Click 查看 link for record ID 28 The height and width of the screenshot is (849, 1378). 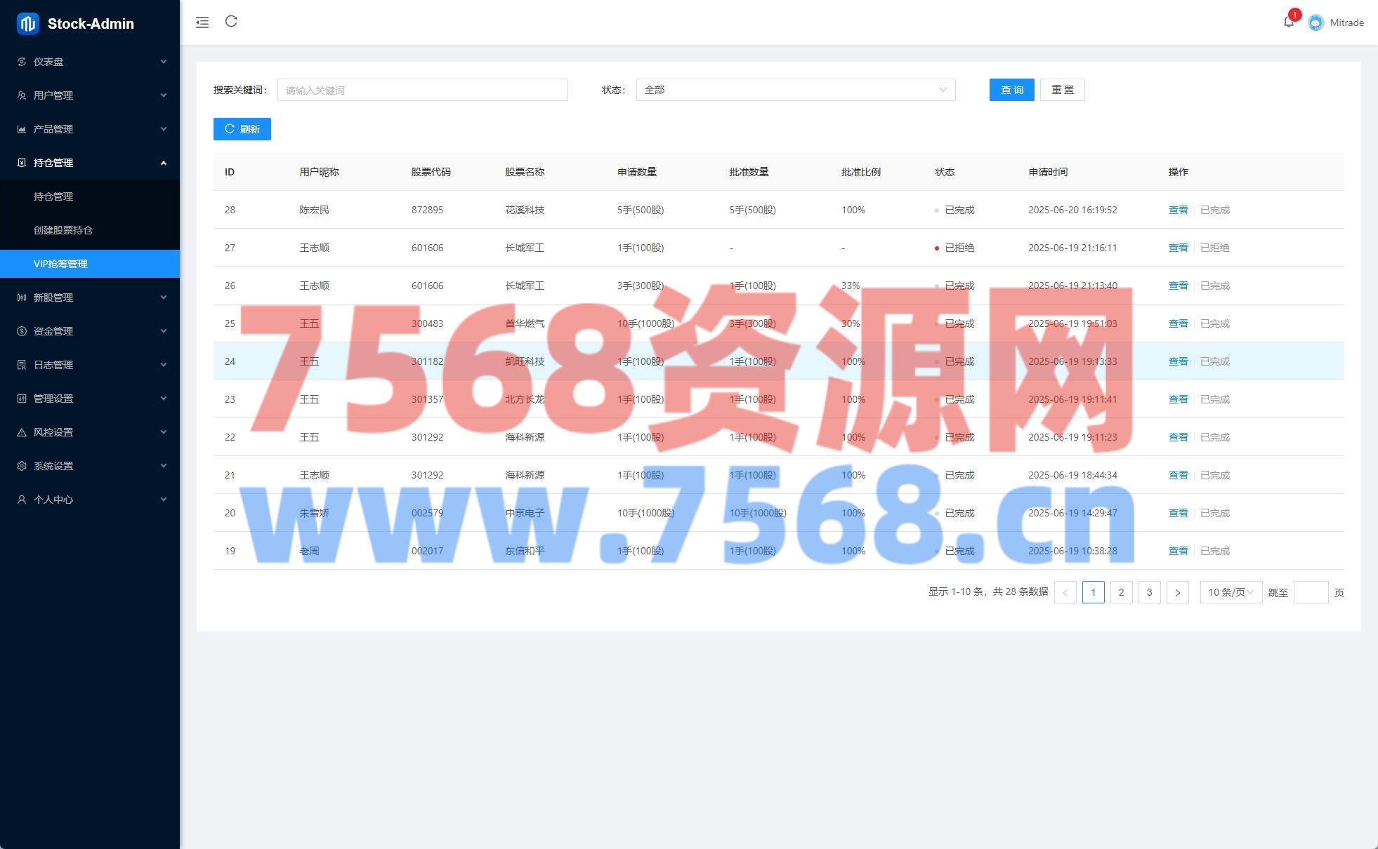[x=1178, y=210]
